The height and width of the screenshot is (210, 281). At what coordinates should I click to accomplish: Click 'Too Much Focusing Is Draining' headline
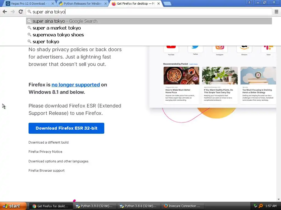pos(257,91)
